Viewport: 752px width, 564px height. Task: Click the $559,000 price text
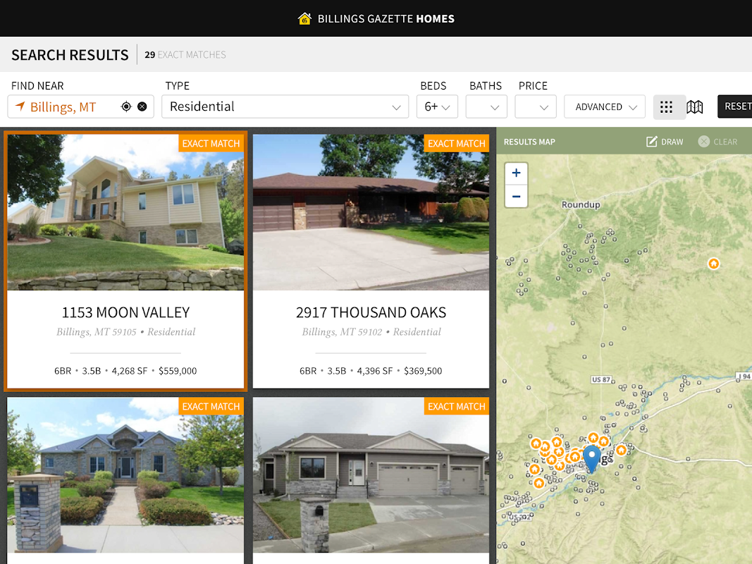tap(178, 371)
